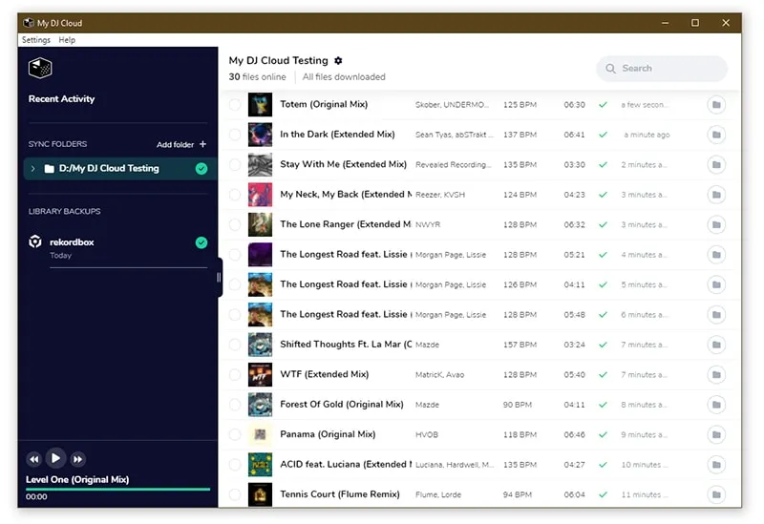Viewport: 764px width, 524px height.
Task: Click Tennis Court (Flume Remix) album artwork
Action: pos(260,494)
